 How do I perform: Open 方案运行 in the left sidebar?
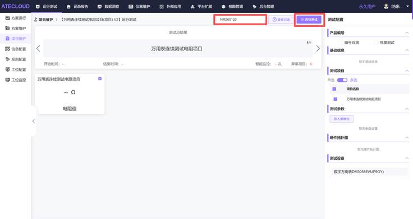16,18
